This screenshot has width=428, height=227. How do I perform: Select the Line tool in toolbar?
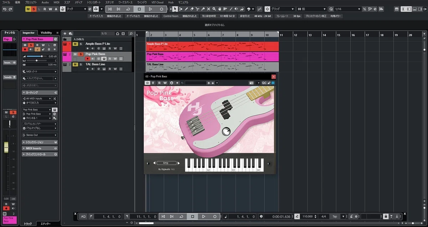click(x=231, y=9)
